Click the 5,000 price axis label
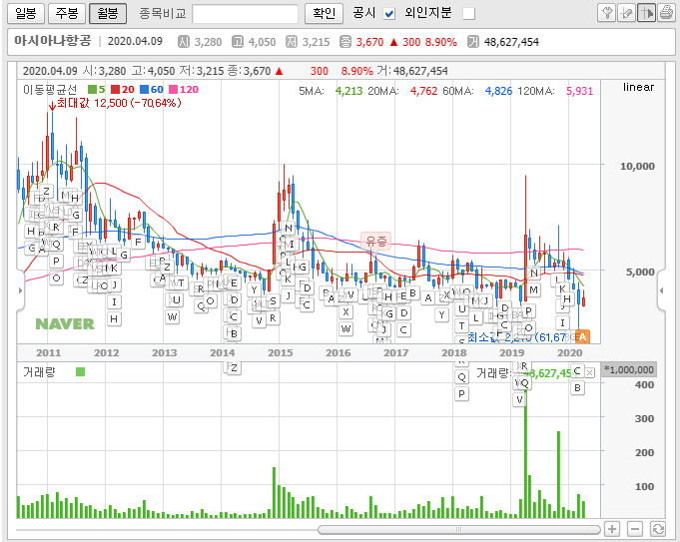The height and width of the screenshot is (542, 680). 640,272
